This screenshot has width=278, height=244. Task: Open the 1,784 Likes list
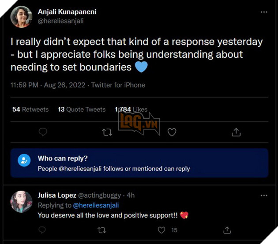[x=131, y=109]
